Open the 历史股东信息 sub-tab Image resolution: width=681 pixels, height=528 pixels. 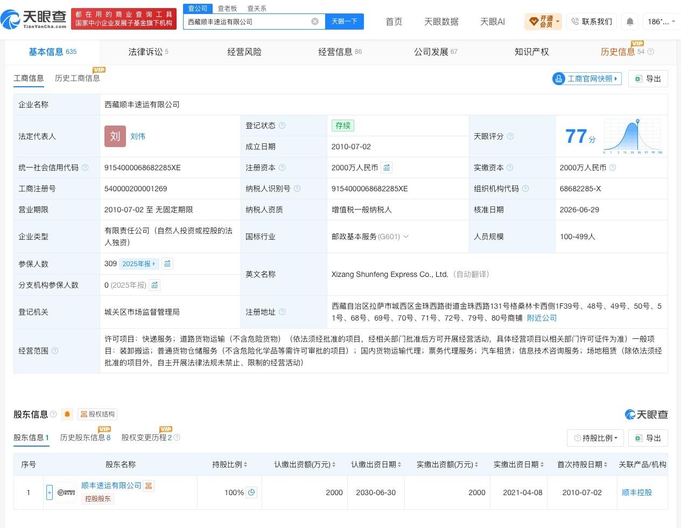point(85,437)
